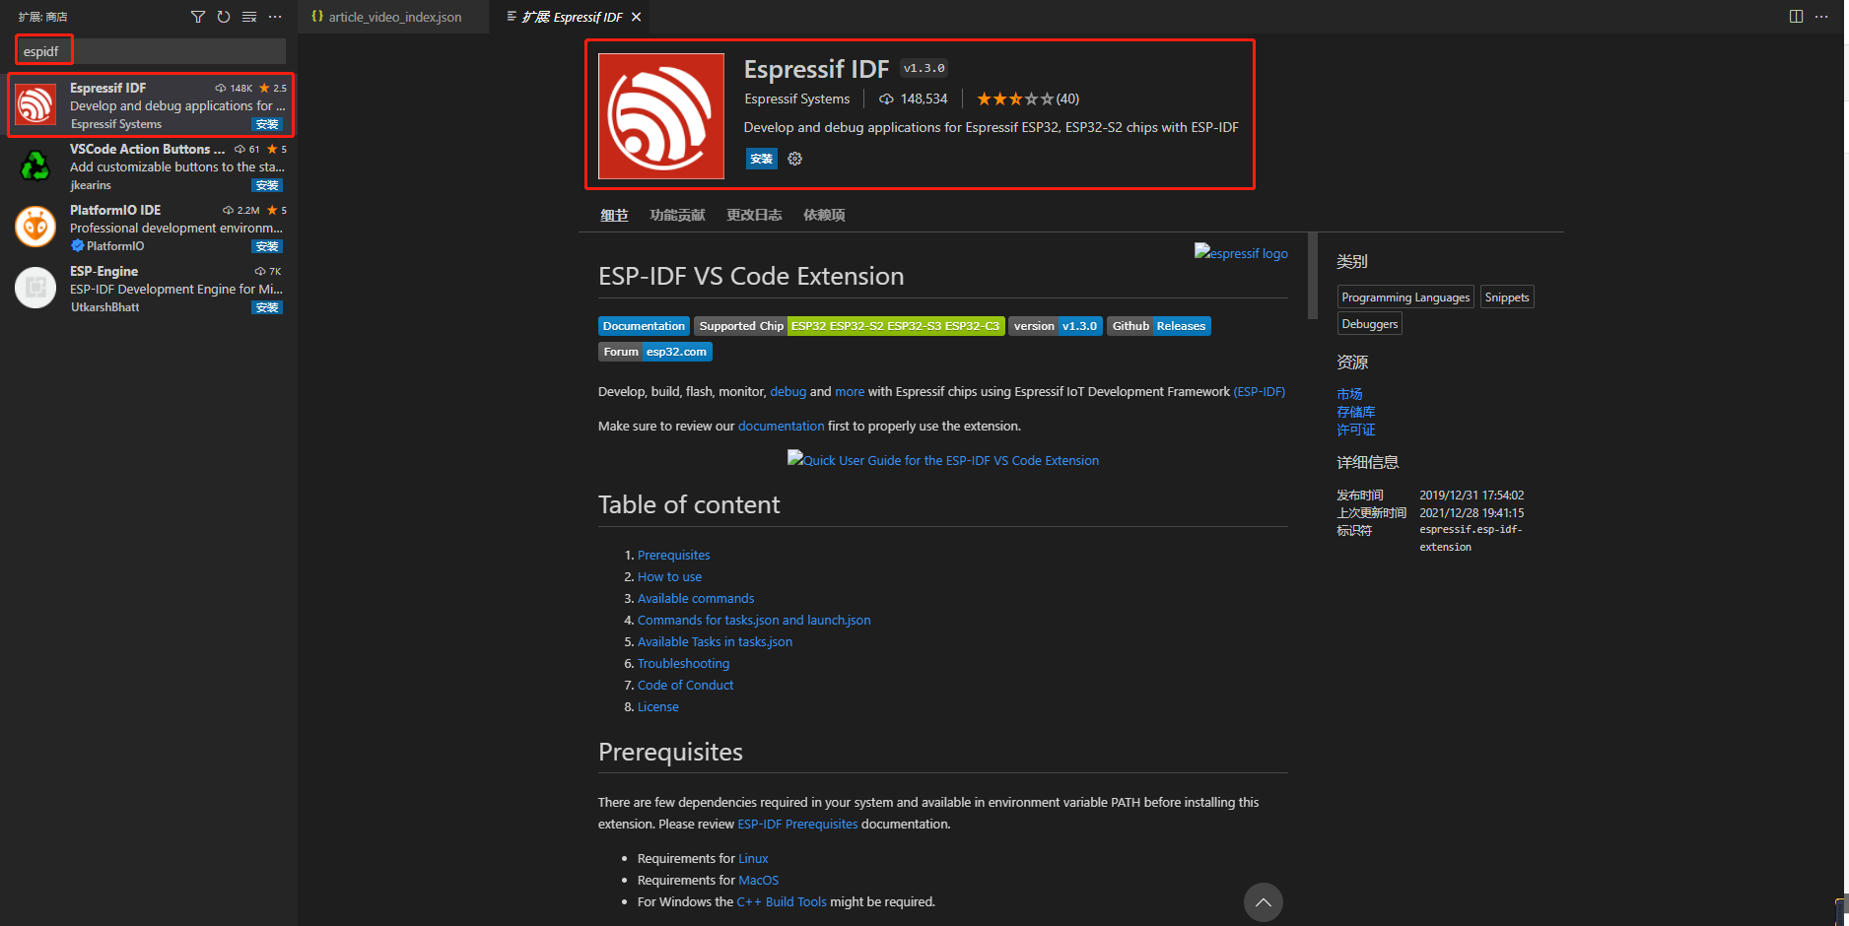Open Commands for tasks.json and launch.json
The image size is (1849, 926).
(x=754, y=621)
